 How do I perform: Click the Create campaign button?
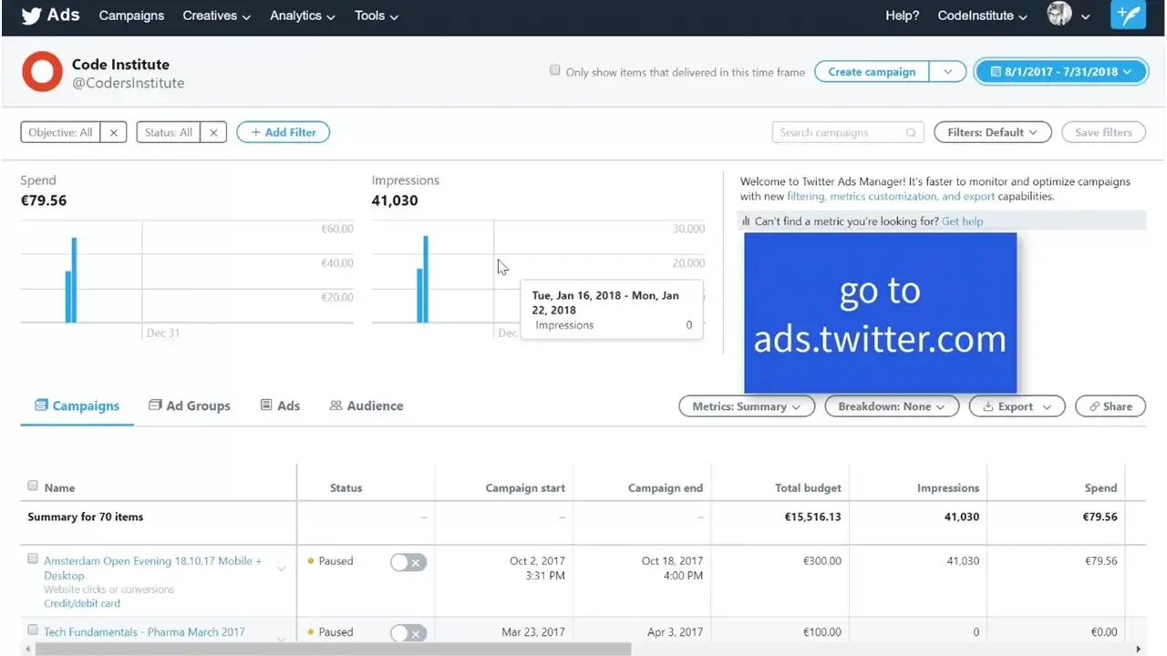coord(872,72)
